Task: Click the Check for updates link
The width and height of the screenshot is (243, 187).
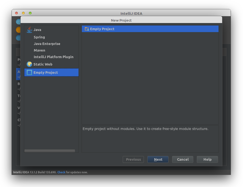Action: pos(61,172)
